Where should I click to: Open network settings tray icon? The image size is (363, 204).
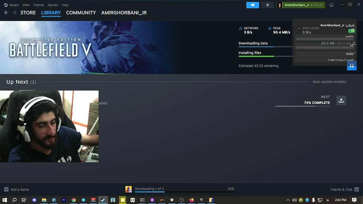[x=320, y=200]
